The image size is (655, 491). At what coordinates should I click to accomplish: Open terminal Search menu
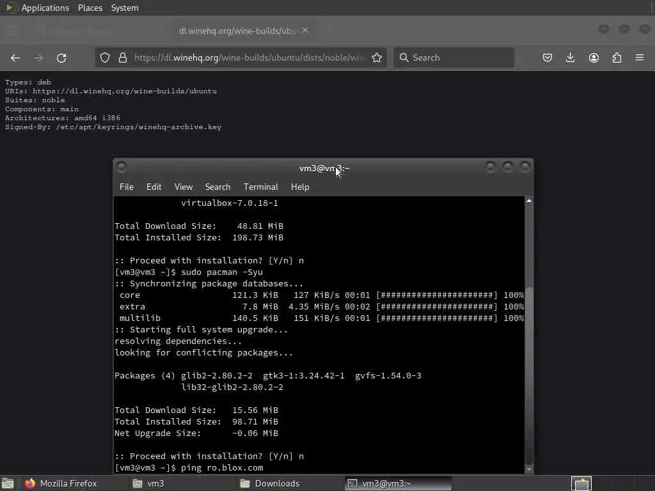(x=217, y=187)
